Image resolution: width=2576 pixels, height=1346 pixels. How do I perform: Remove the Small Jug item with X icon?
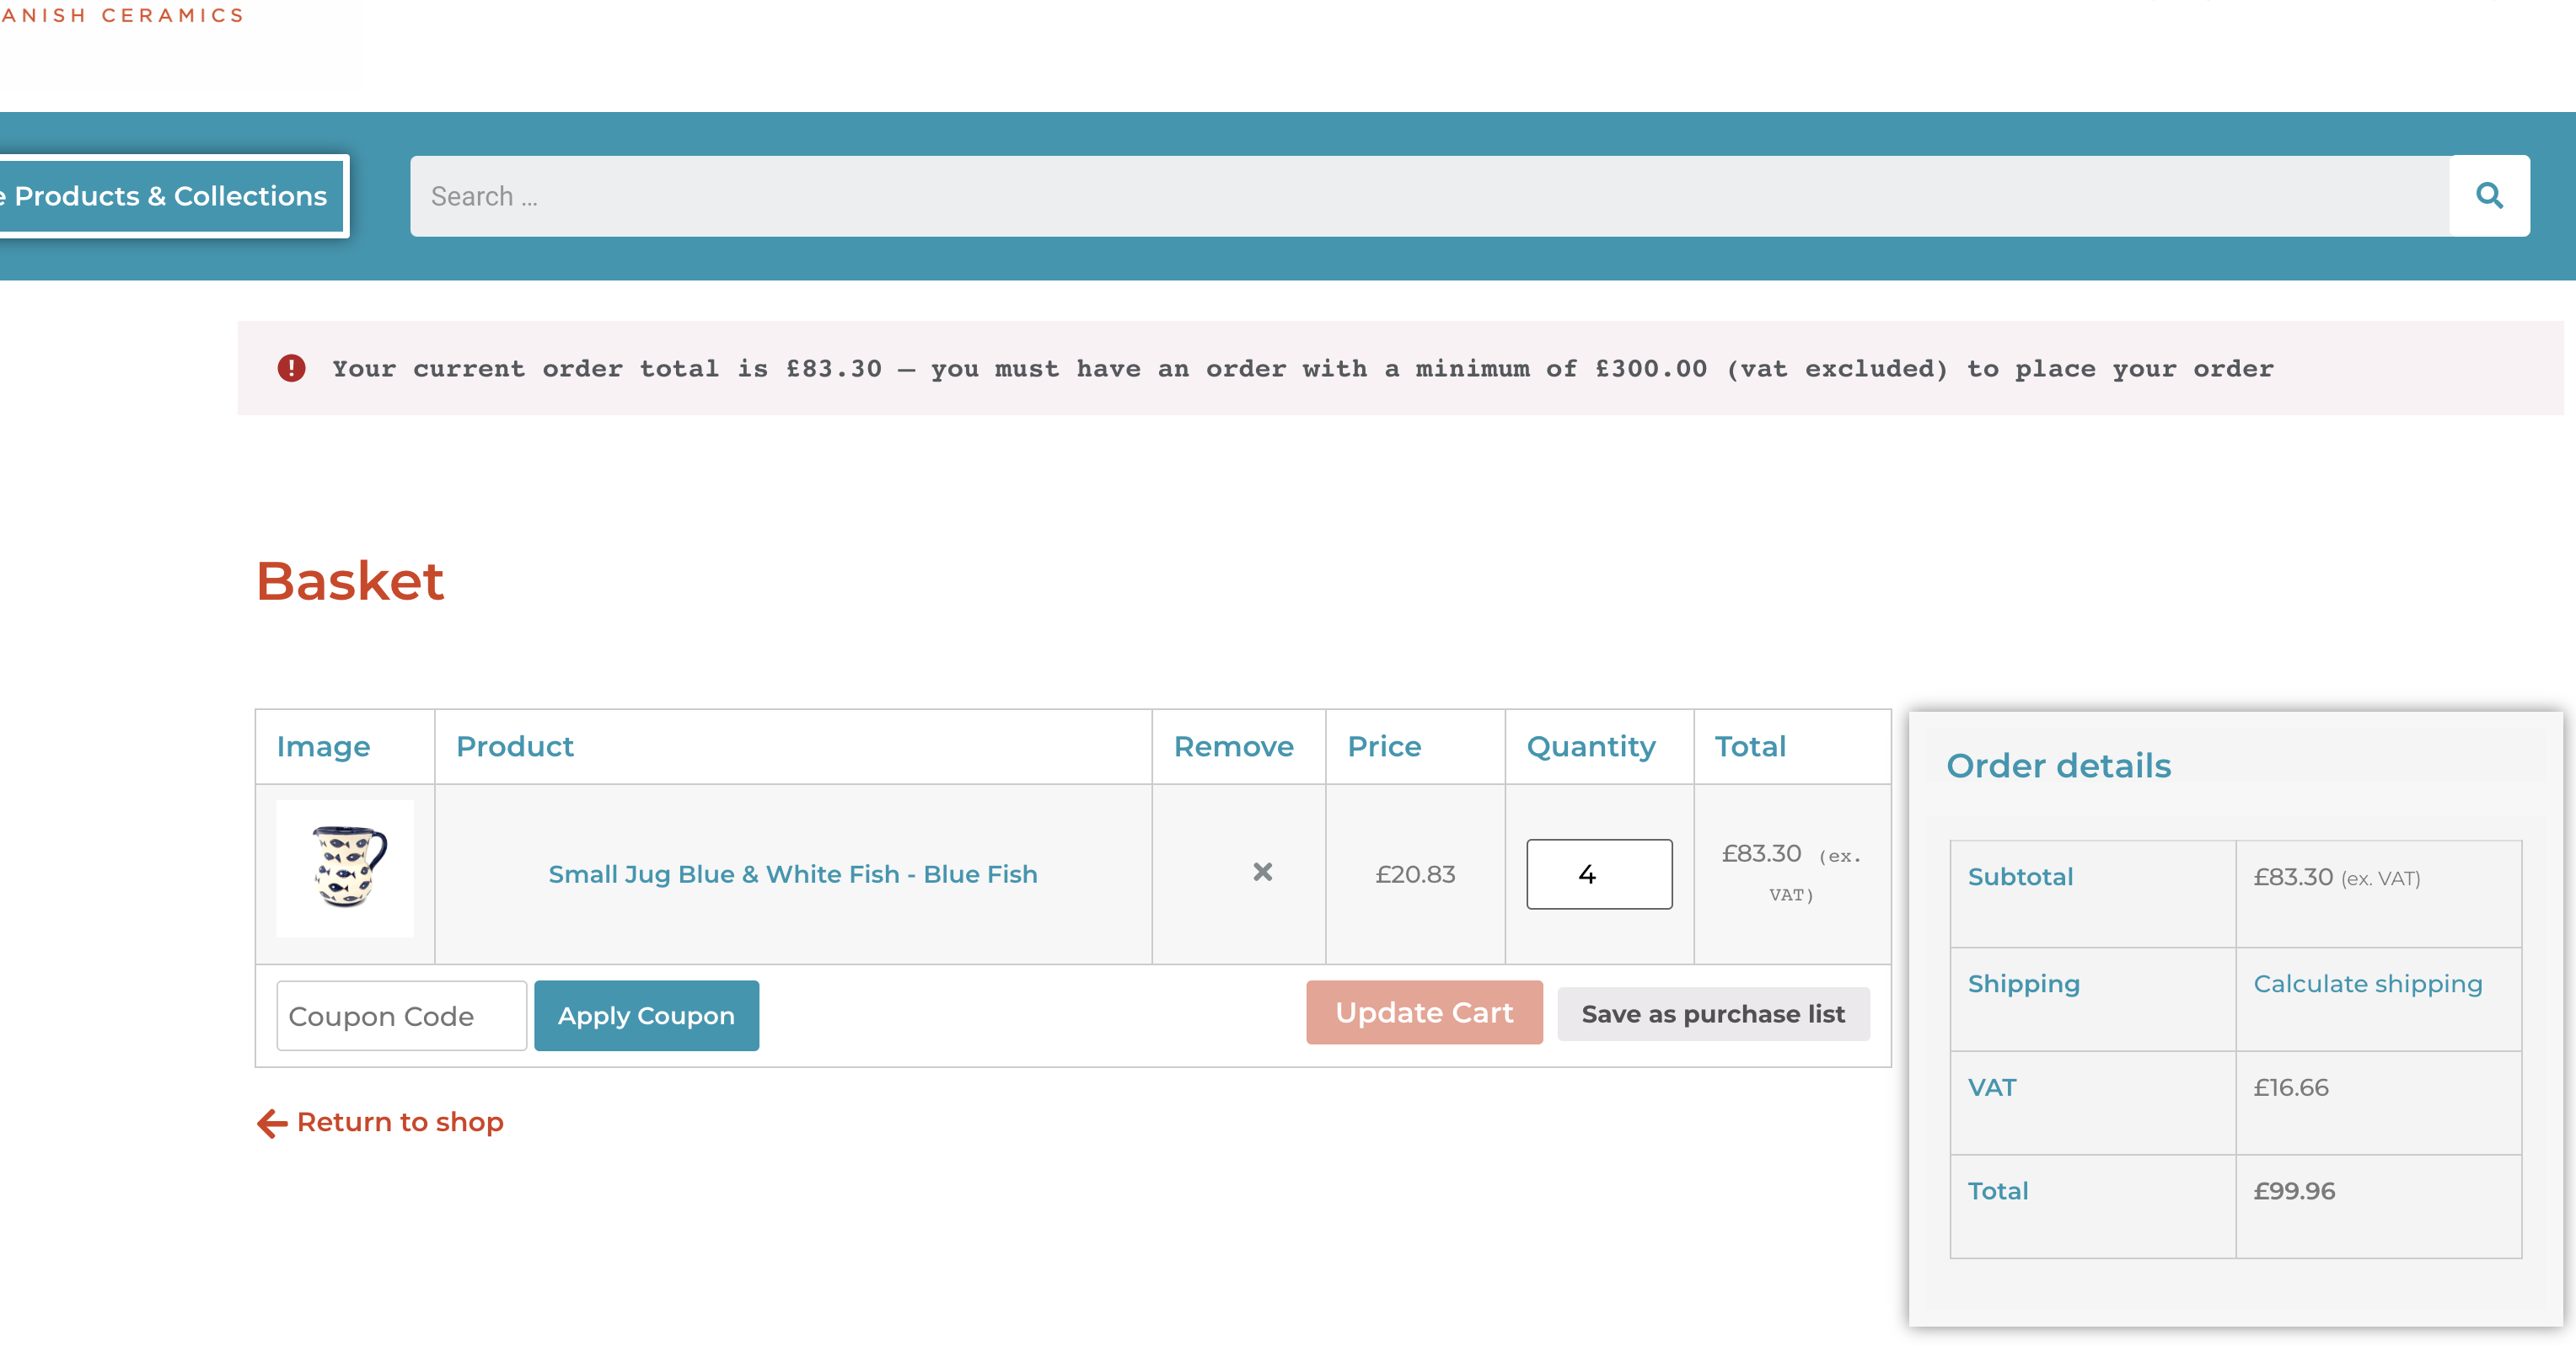(x=1262, y=873)
